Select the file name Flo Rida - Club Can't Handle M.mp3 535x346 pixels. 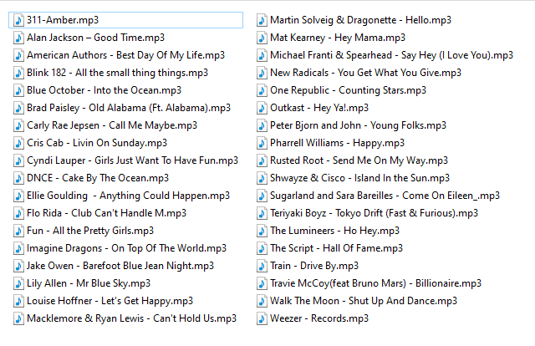coord(106,213)
